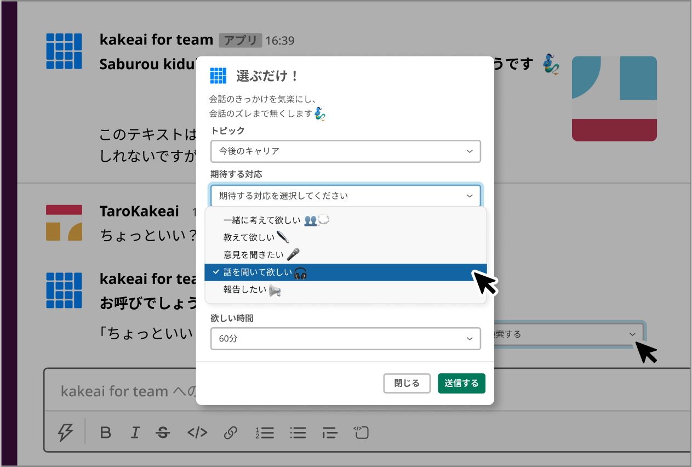Select option 一緒に考えて欲しい
Screen dimensions: 692x467
345,220
